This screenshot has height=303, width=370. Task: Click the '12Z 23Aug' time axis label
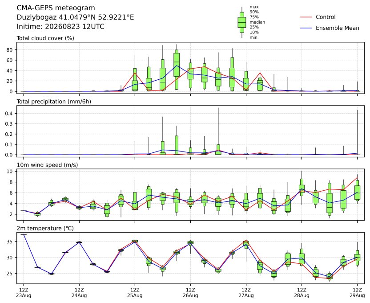point(24,293)
